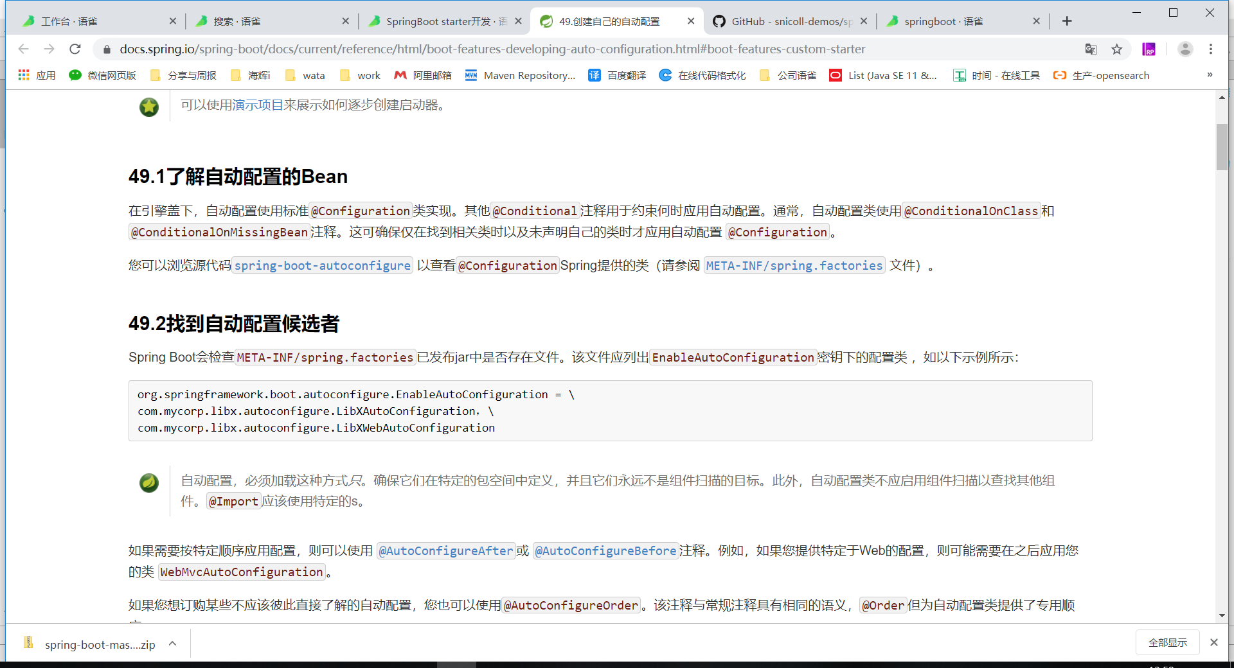Close the springboot · 语雀 tab
The width and height of the screenshot is (1234, 668).
pos(1036,21)
